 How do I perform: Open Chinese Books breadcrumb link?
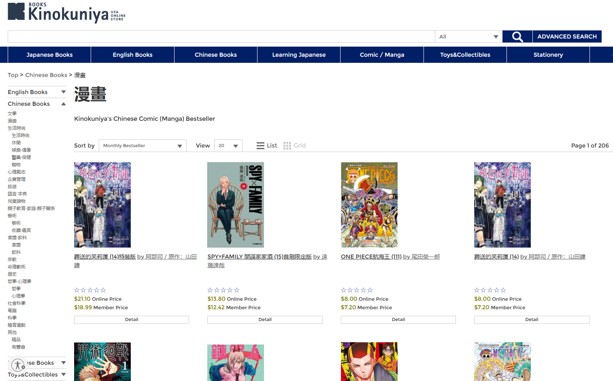click(46, 75)
